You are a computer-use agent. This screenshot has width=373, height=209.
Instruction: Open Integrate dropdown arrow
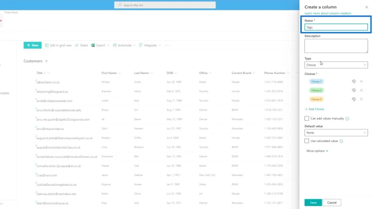pyautogui.click(x=159, y=45)
